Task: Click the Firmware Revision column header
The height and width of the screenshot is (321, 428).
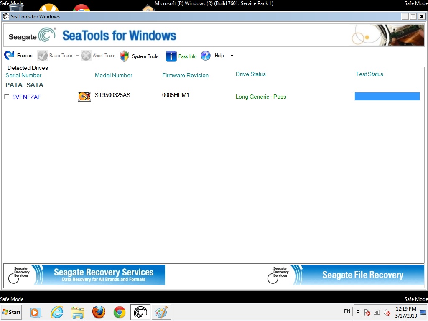Action: tap(185, 75)
